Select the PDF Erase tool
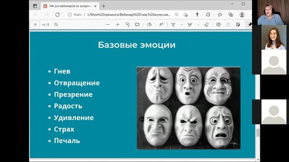Image resolution: width=289 pixels, height=162 pixels. click(x=207, y=24)
